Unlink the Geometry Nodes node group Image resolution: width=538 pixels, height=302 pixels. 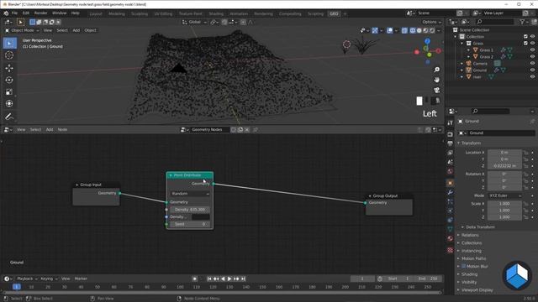[247, 130]
